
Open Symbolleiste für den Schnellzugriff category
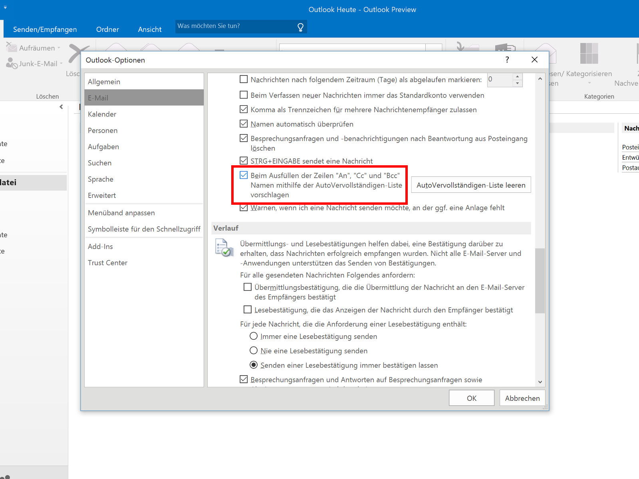pos(144,229)
